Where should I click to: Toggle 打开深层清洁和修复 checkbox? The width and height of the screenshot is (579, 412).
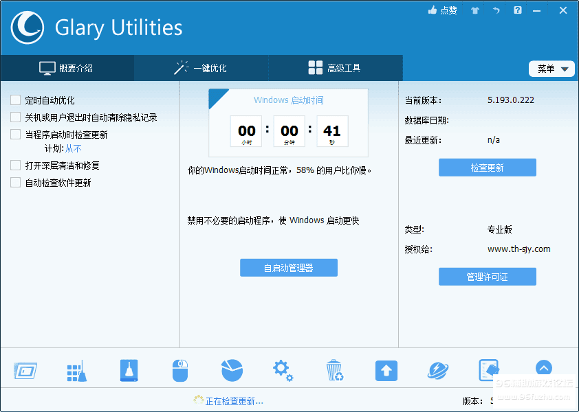point(16,165)
